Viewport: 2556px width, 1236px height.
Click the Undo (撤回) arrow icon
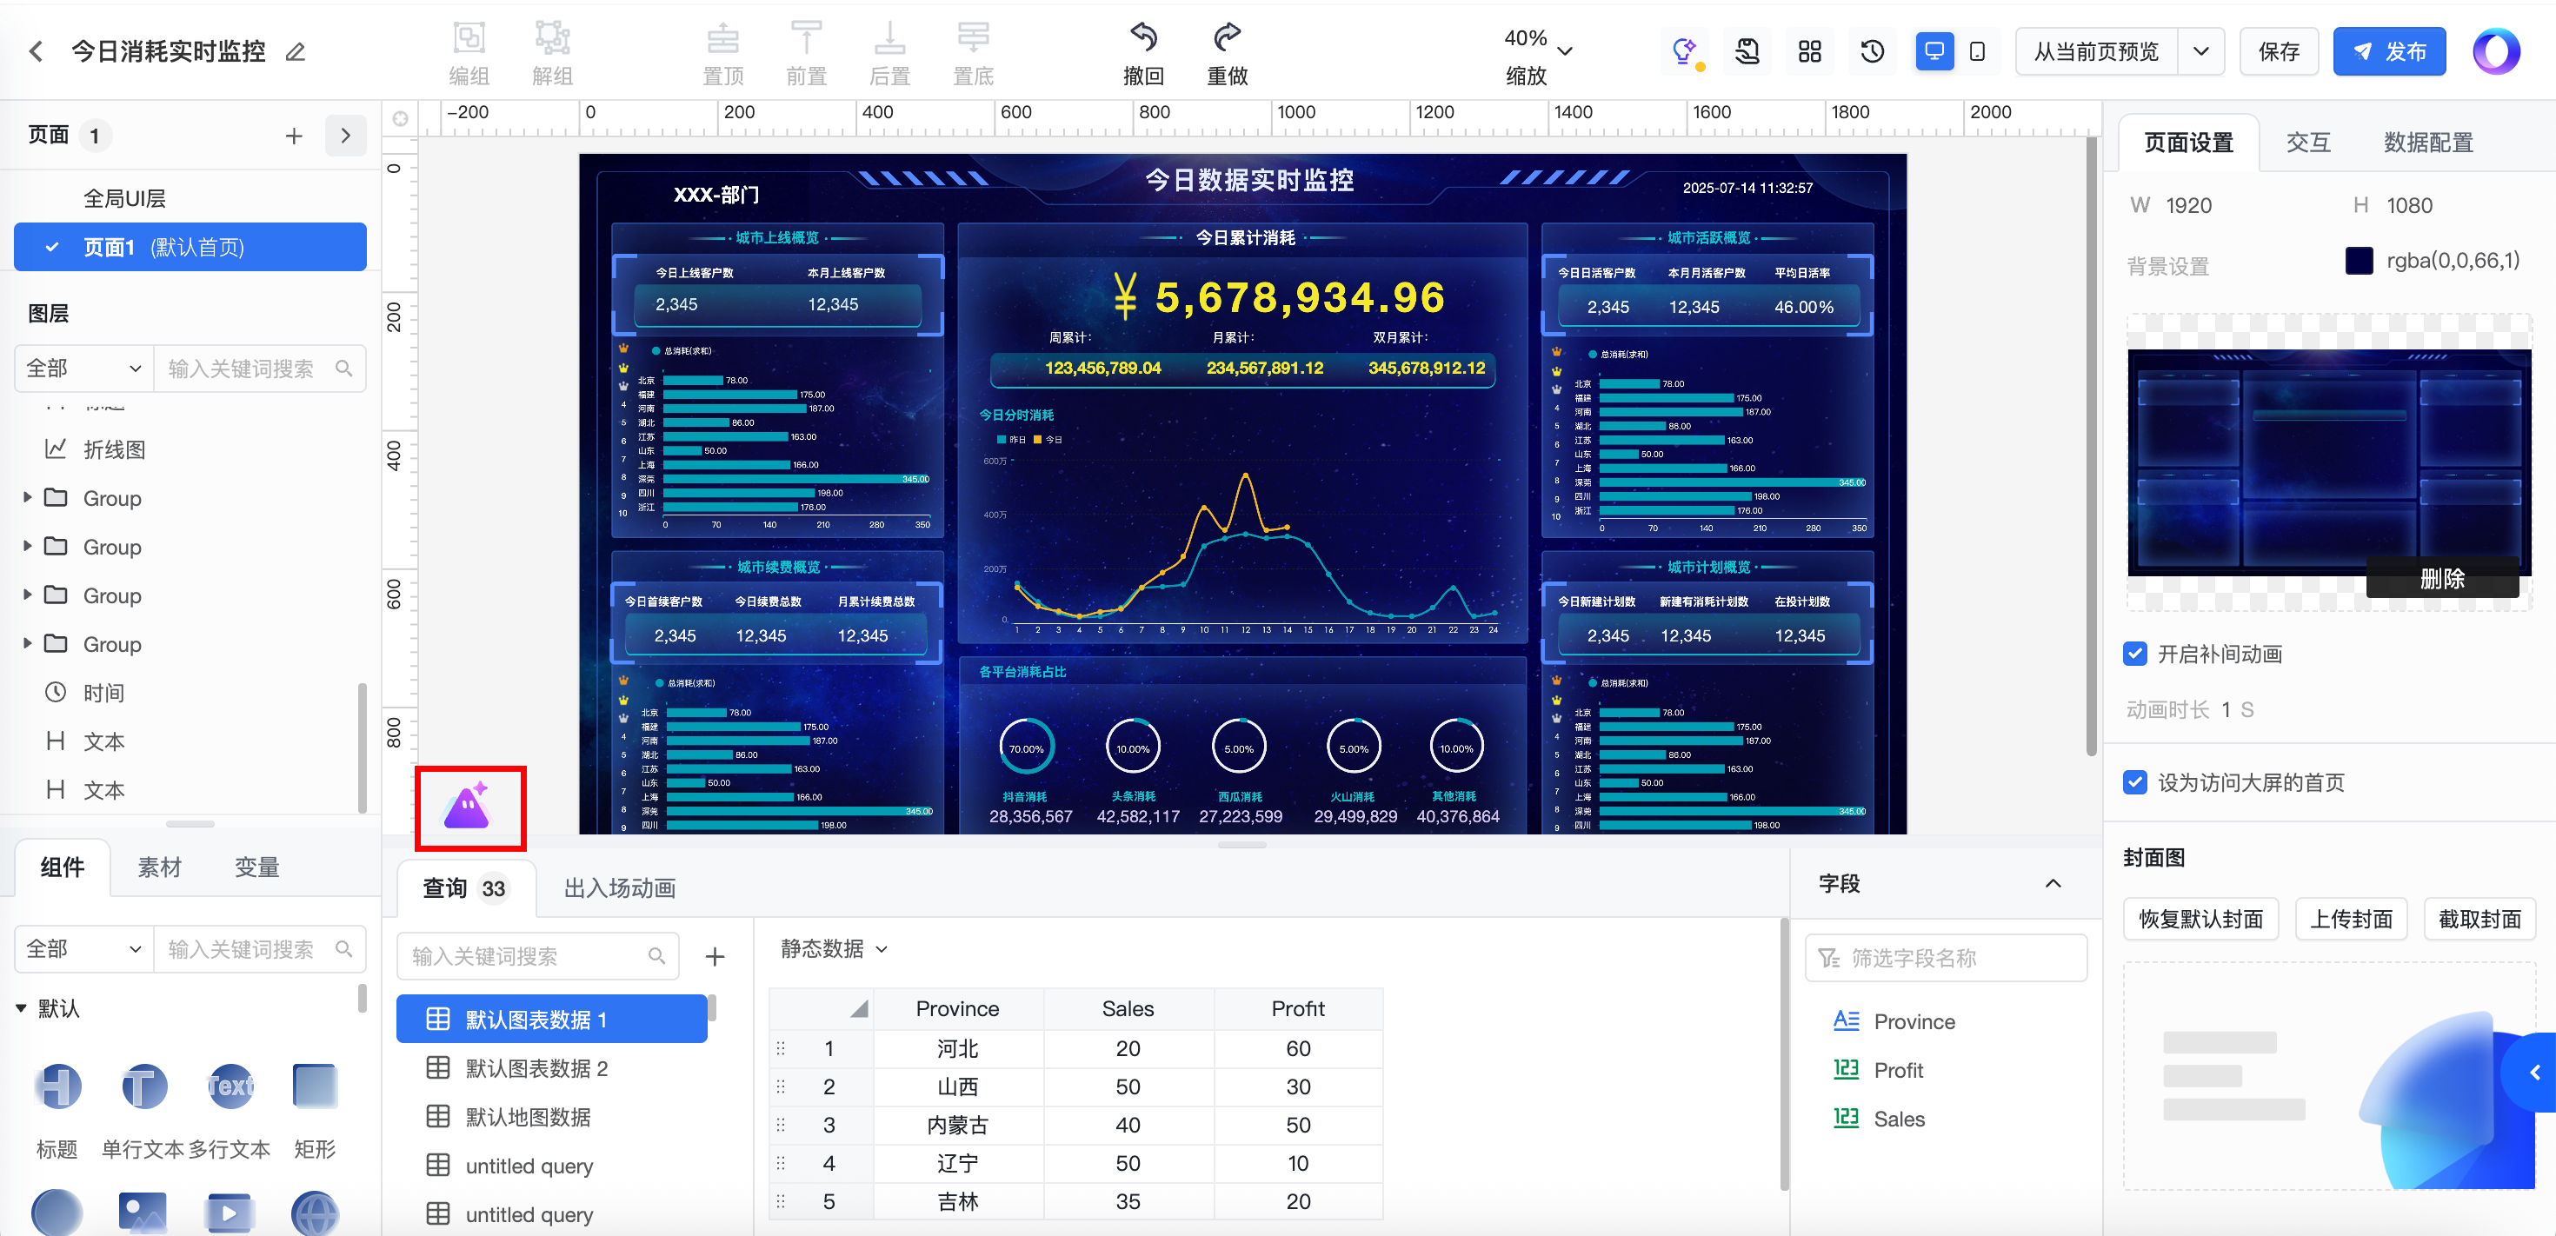(x=1143, y=37)
